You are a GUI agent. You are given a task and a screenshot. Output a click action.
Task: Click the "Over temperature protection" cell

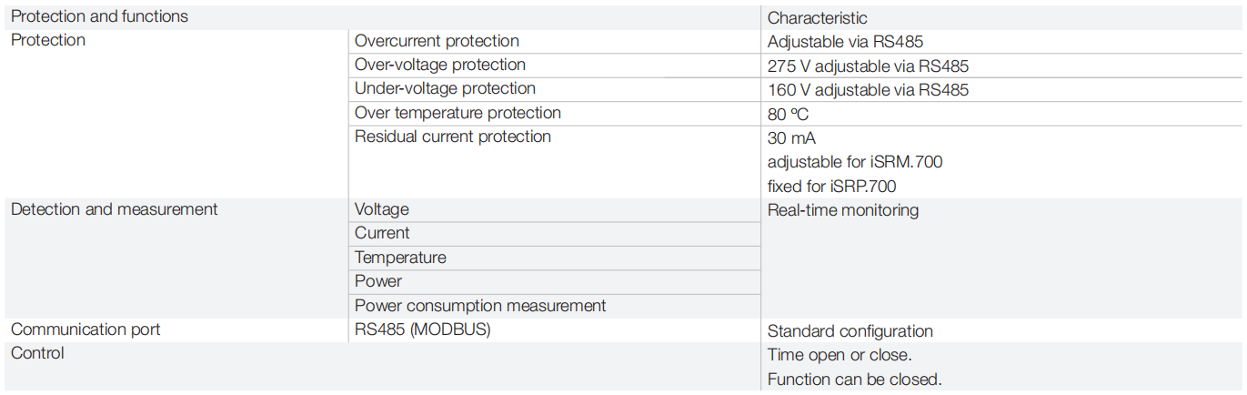pyautogui.click(x=458, y=113)
